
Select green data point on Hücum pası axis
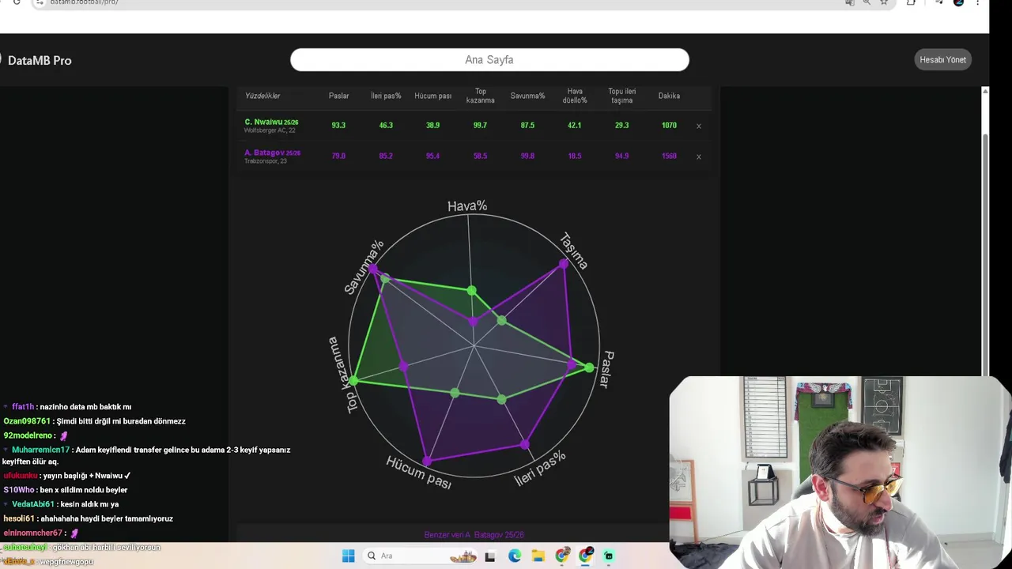(455, 393)
